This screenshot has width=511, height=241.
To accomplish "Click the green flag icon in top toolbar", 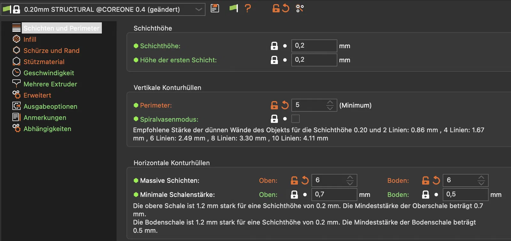I will click(x=234, y=8).
